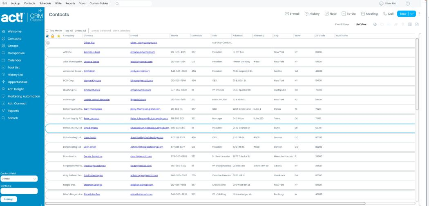Click Tag All
The image size is (429, 206).
click(68, 31)
